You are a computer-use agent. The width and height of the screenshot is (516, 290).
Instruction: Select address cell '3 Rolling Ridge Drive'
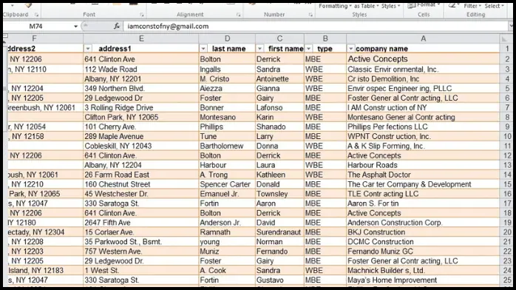pos(141,107)
